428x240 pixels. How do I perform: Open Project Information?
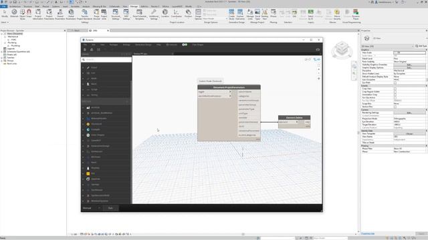point(38,14)
